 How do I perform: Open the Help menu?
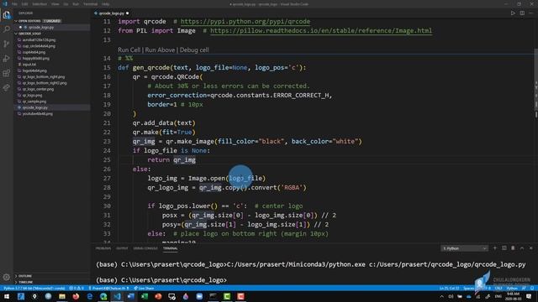[105, 4]
